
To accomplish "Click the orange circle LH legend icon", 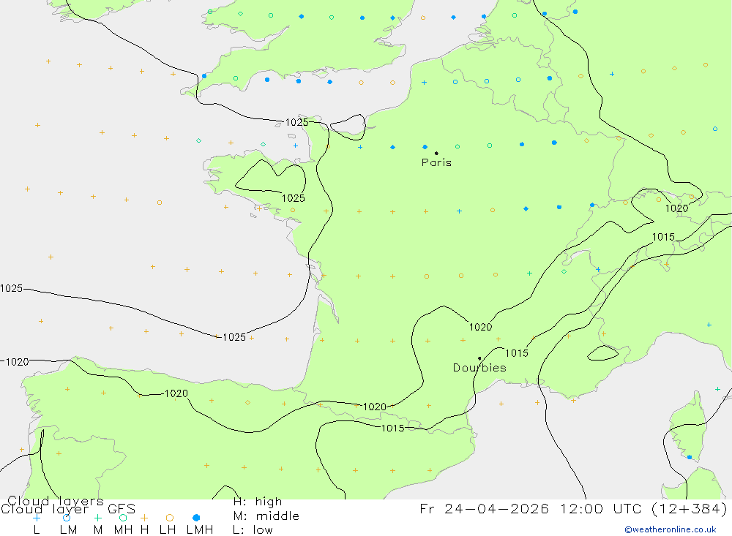I will coord(170,518).
